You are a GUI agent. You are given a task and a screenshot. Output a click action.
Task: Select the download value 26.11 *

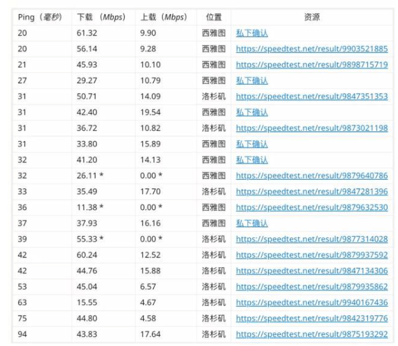coord(90,175)
